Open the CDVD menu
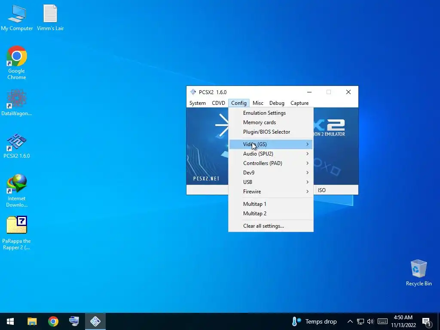Screen dimensions: 440x330 218,103
